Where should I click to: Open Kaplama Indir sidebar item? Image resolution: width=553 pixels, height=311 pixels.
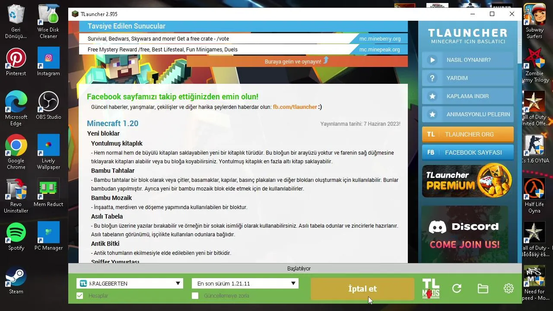pyautogui.click(x=468, y=96)
